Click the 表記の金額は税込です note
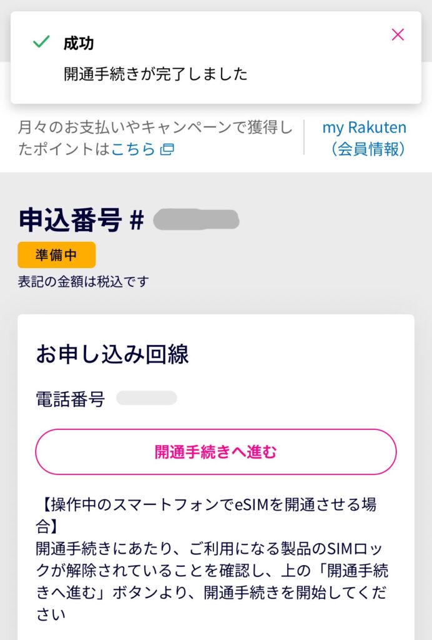This screenshot has height=640, width=432. click(84, 282)
